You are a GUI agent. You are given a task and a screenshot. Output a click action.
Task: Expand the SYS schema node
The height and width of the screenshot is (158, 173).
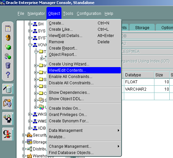point(30,31)
